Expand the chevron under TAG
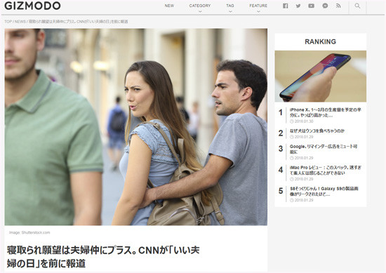The width and height of the screenshot is (386, 273). click(230, 11)
